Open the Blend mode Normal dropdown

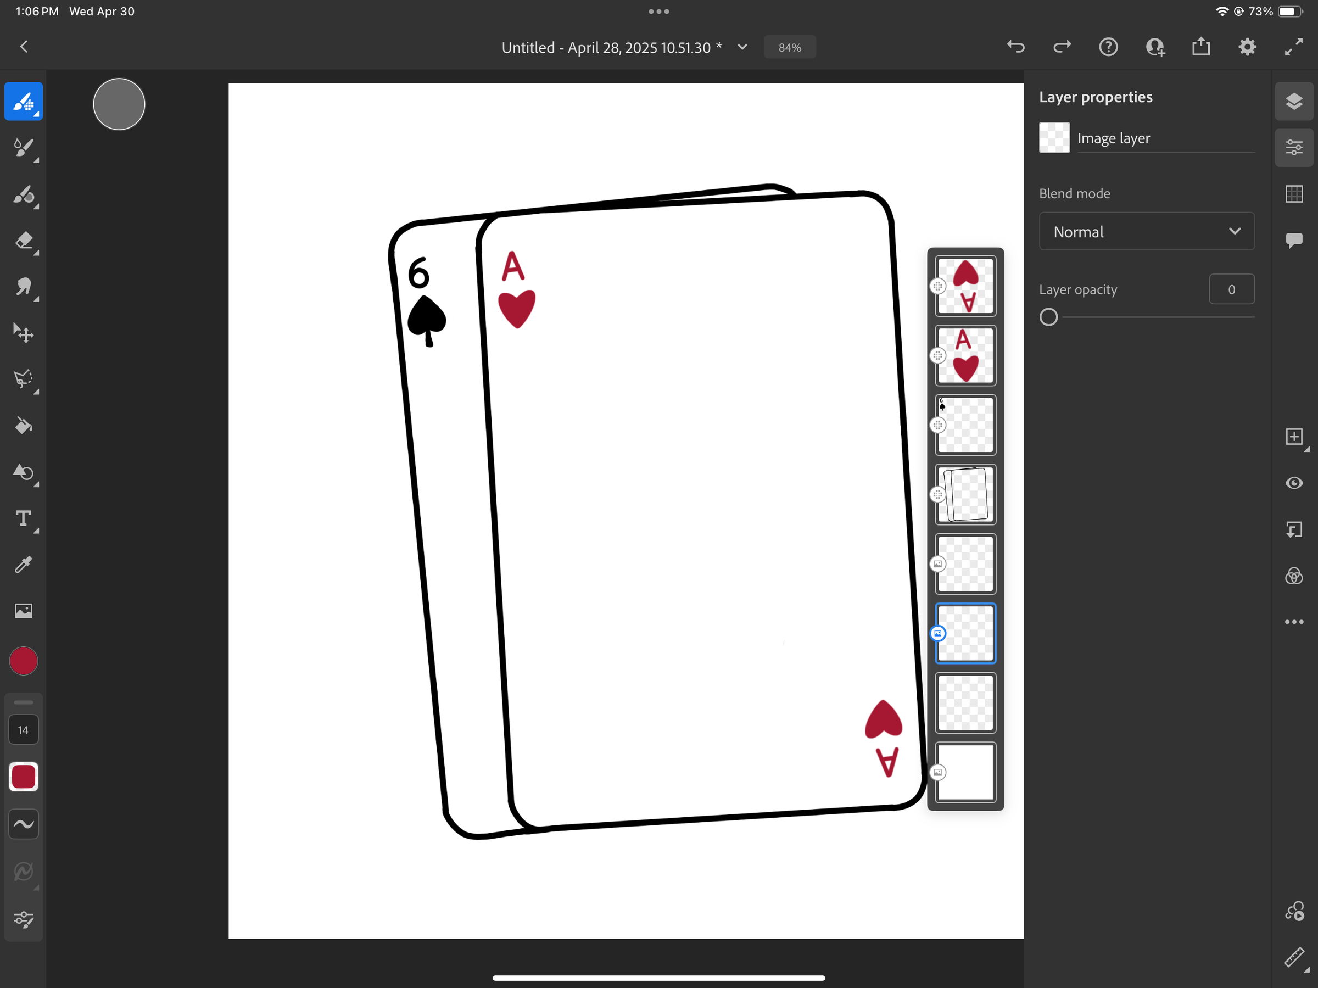click(1147, 232)
